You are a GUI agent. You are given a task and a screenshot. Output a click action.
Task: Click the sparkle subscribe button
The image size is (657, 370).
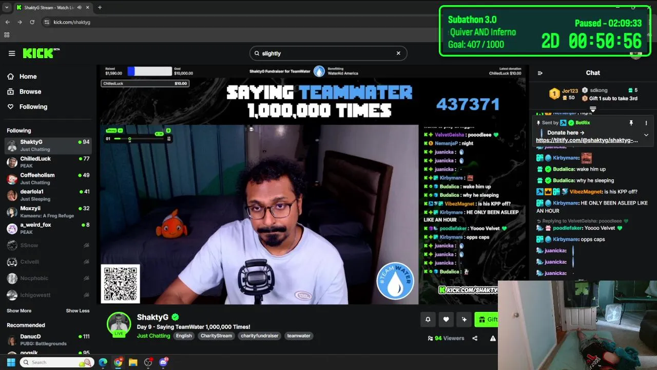pyautogui.click(x=464, y=320)
